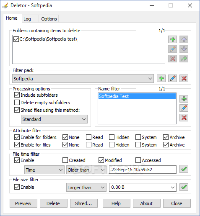The image size is (200, 216).
Task: Uncheck None in the files row
Action: coord(65,145)
